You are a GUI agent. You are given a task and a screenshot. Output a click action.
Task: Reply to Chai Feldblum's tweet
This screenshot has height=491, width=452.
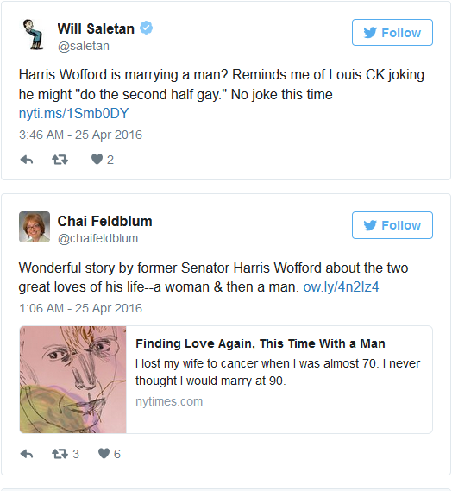tap(27, 454)
